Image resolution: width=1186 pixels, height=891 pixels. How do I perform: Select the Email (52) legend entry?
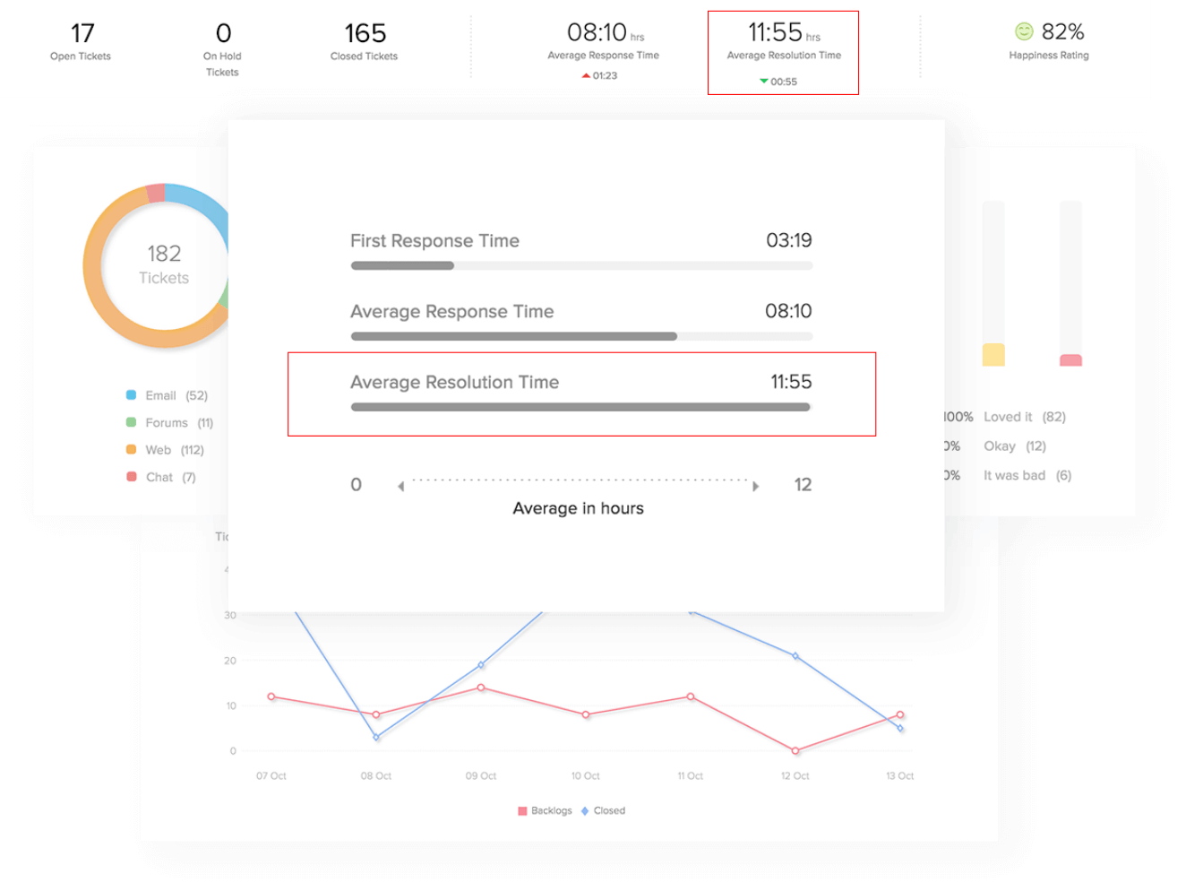pos(168,395)
